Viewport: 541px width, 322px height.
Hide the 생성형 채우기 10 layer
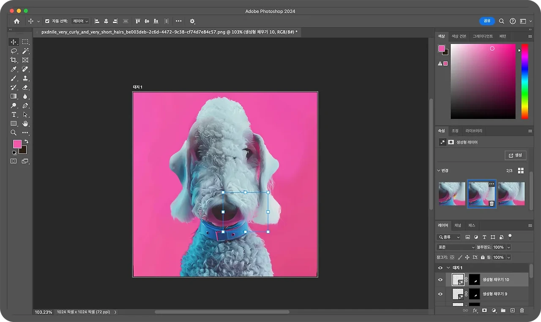(440, 280)
